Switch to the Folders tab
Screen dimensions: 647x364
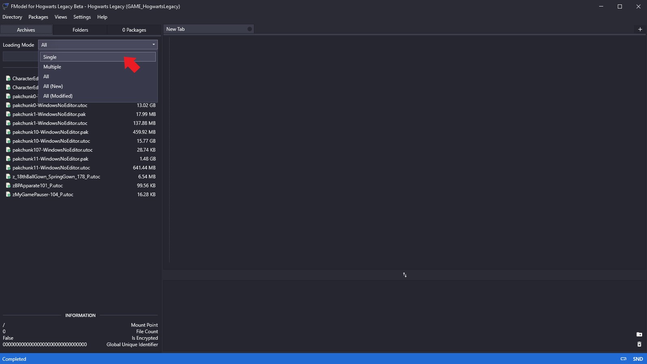click(80, 30)
